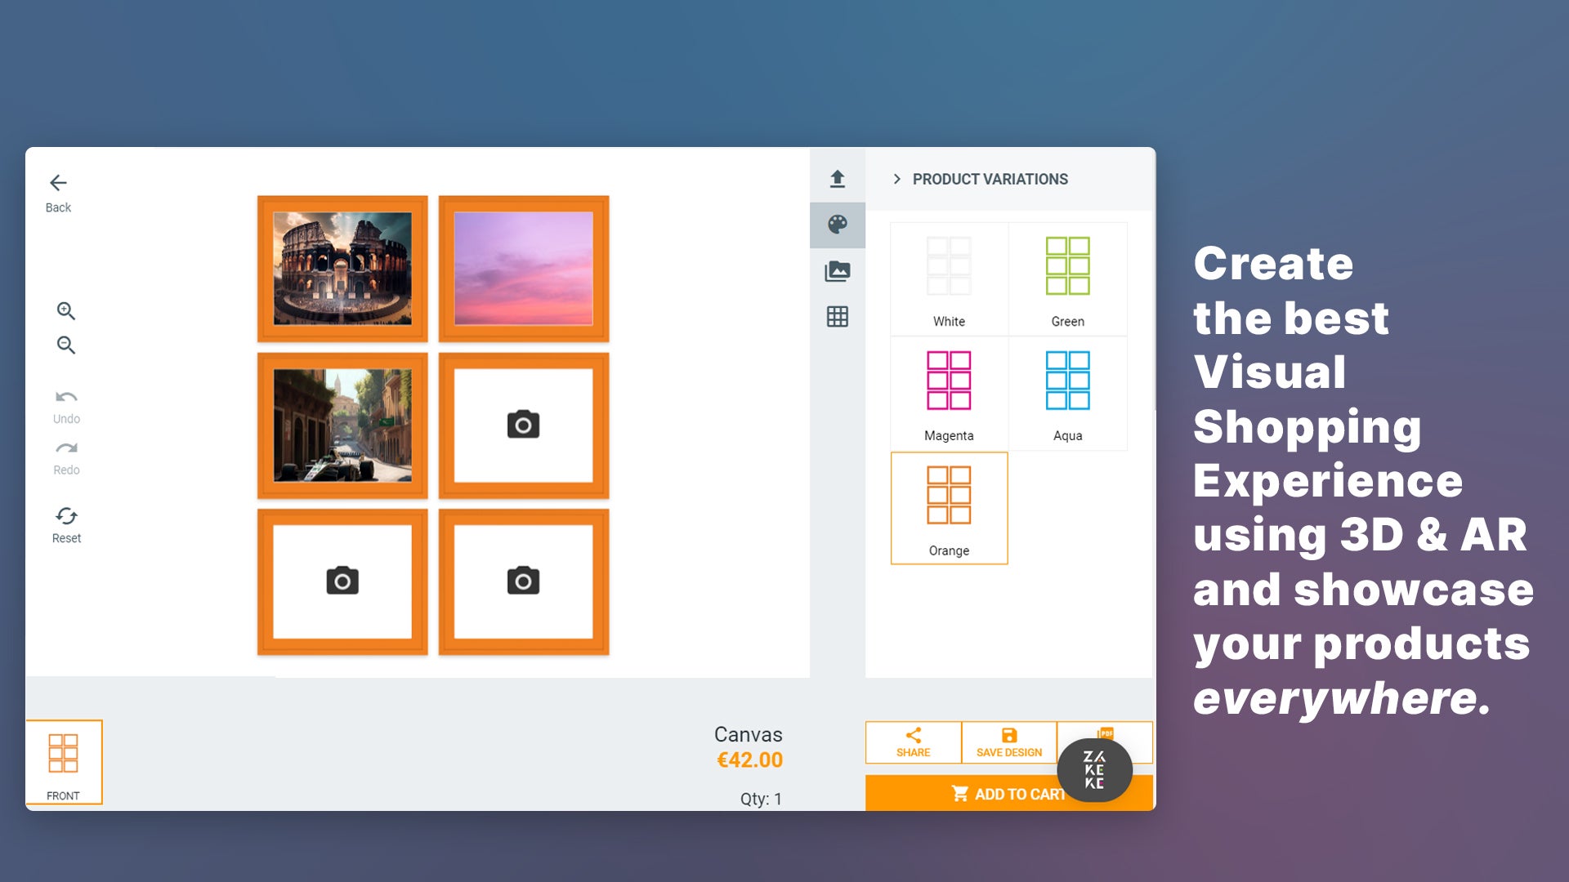The image size is (1569, 882).
Task: Select the Orange frame color swatch
Action: [x=948, y=508]
